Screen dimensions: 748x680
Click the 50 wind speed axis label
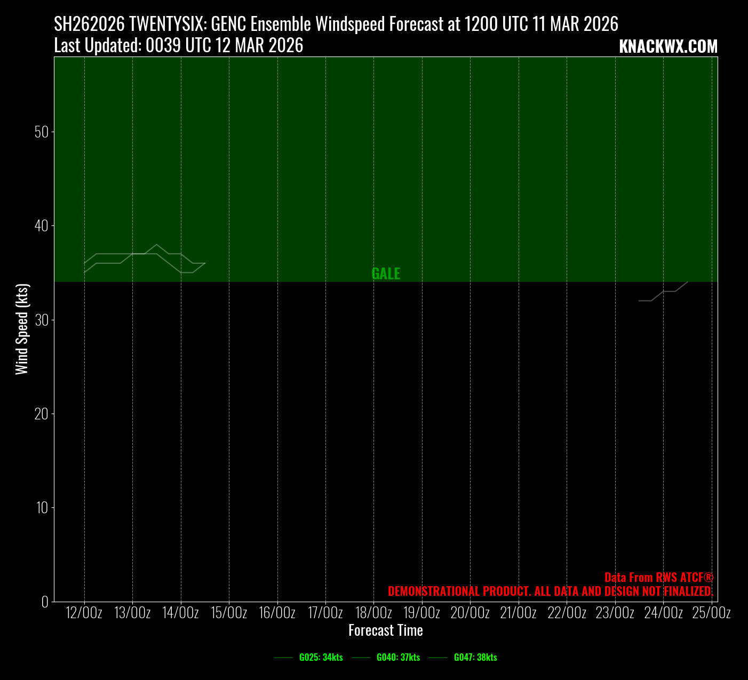pos(42,132)
